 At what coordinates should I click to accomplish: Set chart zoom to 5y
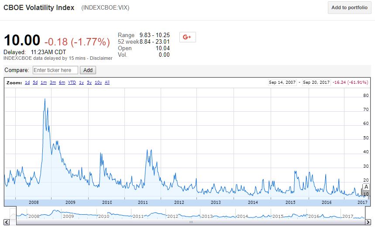[89, 83]
